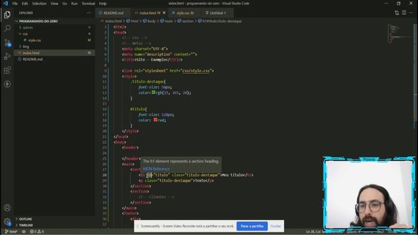
Task: Click the line number 28 in the gutter
Action: coord(104,175)
